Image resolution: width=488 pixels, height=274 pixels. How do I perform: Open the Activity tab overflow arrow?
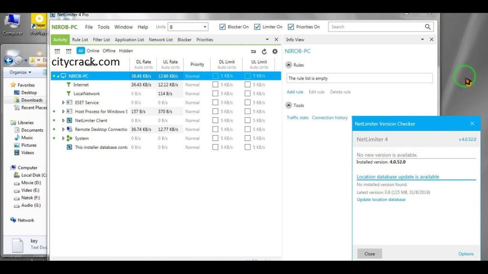coord(267,40)
